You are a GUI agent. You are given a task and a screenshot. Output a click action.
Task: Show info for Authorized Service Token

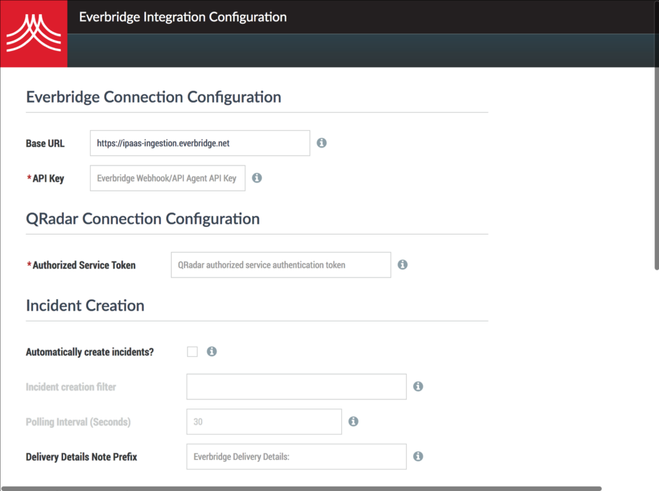pyautogui.click(x=403, y=265)
